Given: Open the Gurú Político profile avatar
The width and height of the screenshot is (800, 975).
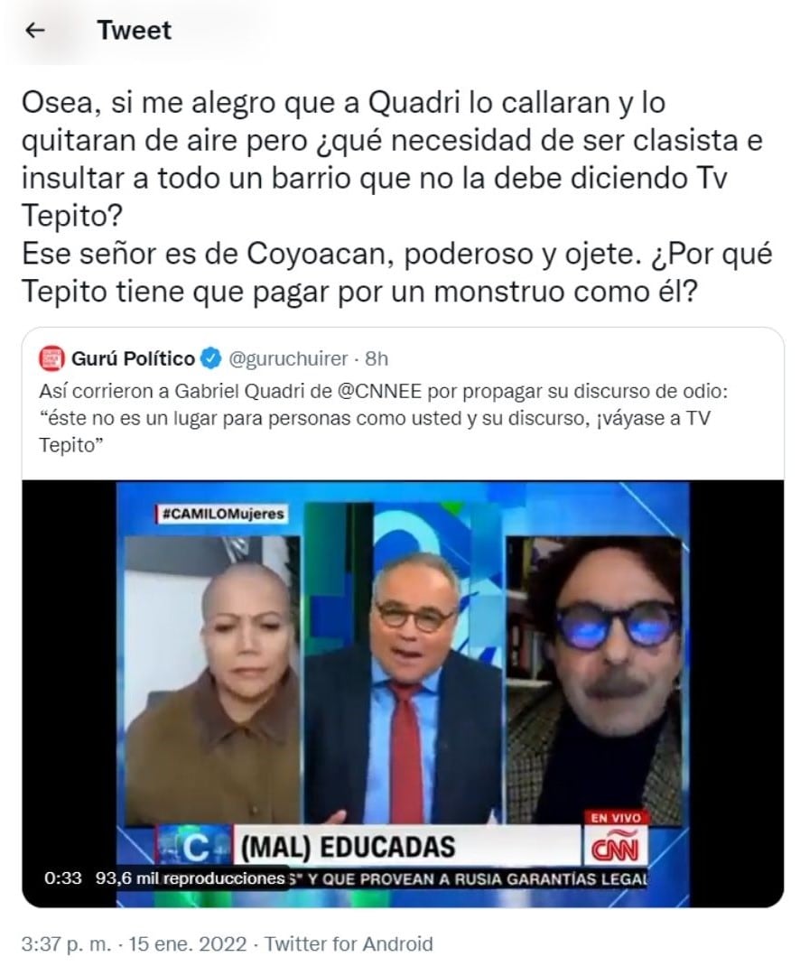Looking at the screenshot, I should [x=51, y=358].
